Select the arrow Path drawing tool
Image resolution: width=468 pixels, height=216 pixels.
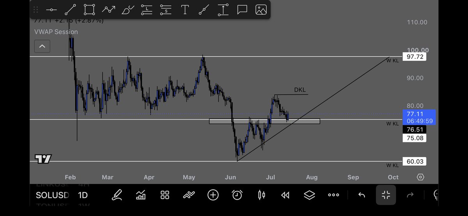tap(108, 10)
